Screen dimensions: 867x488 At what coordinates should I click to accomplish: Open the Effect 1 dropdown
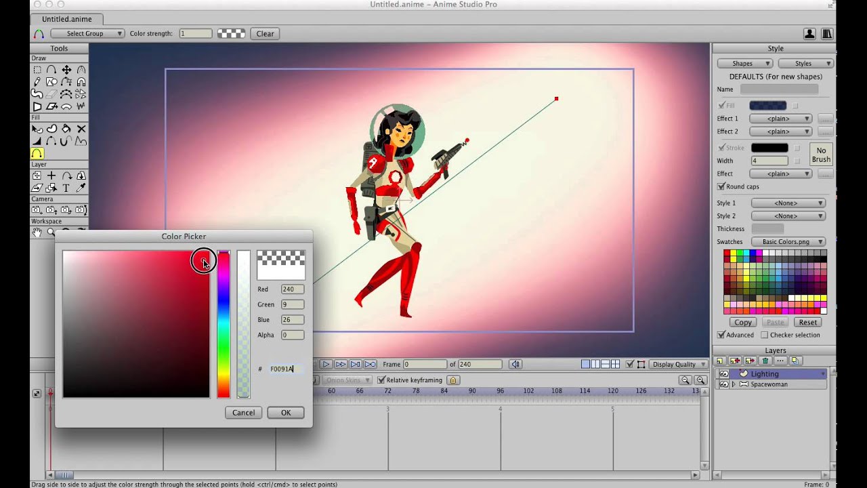click(x=780, y=119)
